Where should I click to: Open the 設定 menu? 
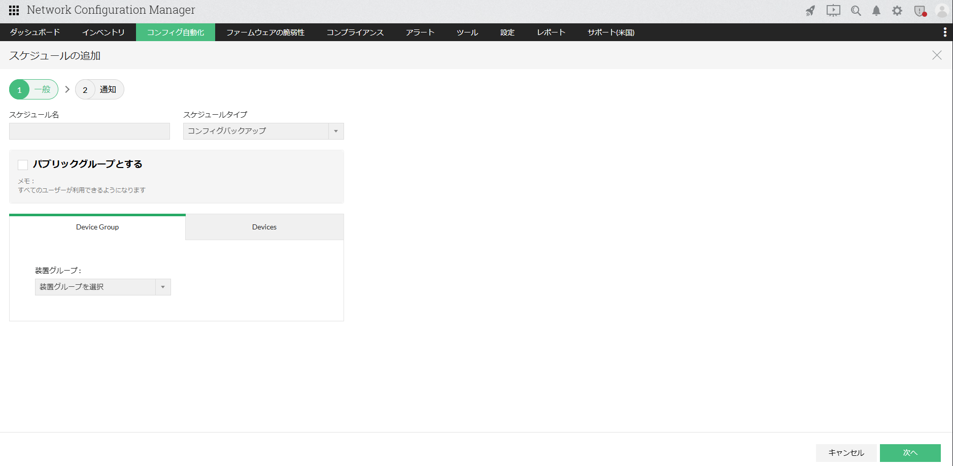click(507, 32)
